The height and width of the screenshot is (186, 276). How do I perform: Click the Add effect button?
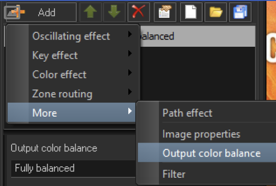pos(41,12)
